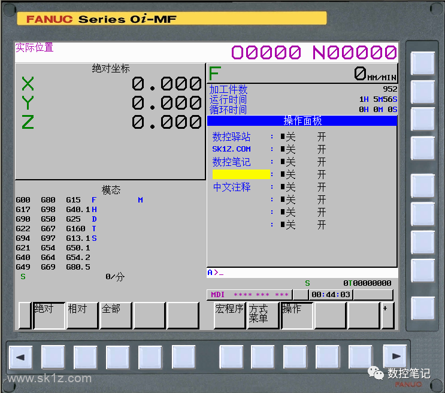Click the X axis 0.000 value
The image size is (445, 393).
(167, 84)
